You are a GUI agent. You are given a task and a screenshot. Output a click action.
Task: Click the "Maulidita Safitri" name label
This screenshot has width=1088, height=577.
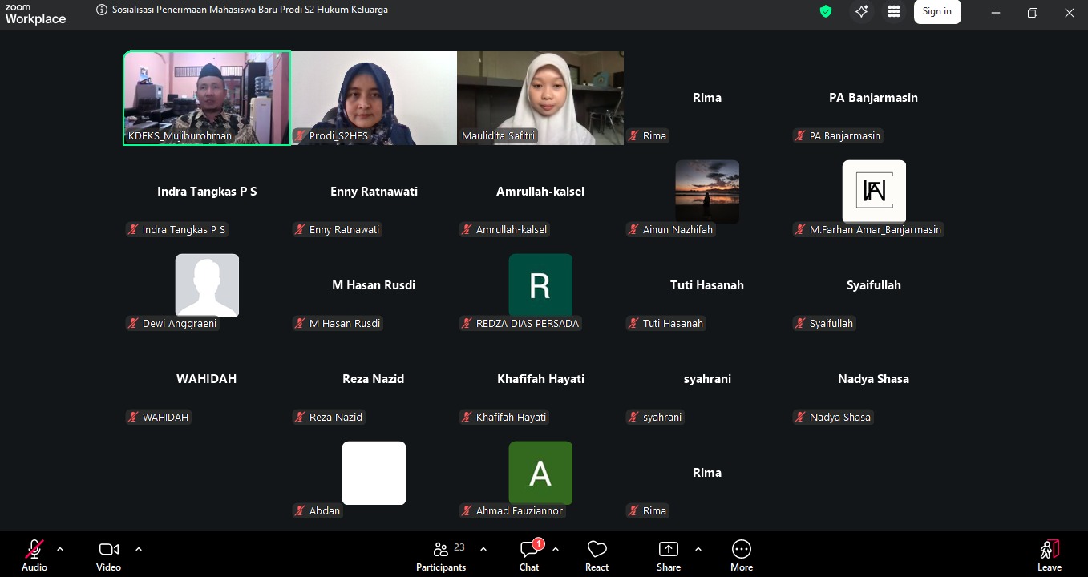pos(498,136)
